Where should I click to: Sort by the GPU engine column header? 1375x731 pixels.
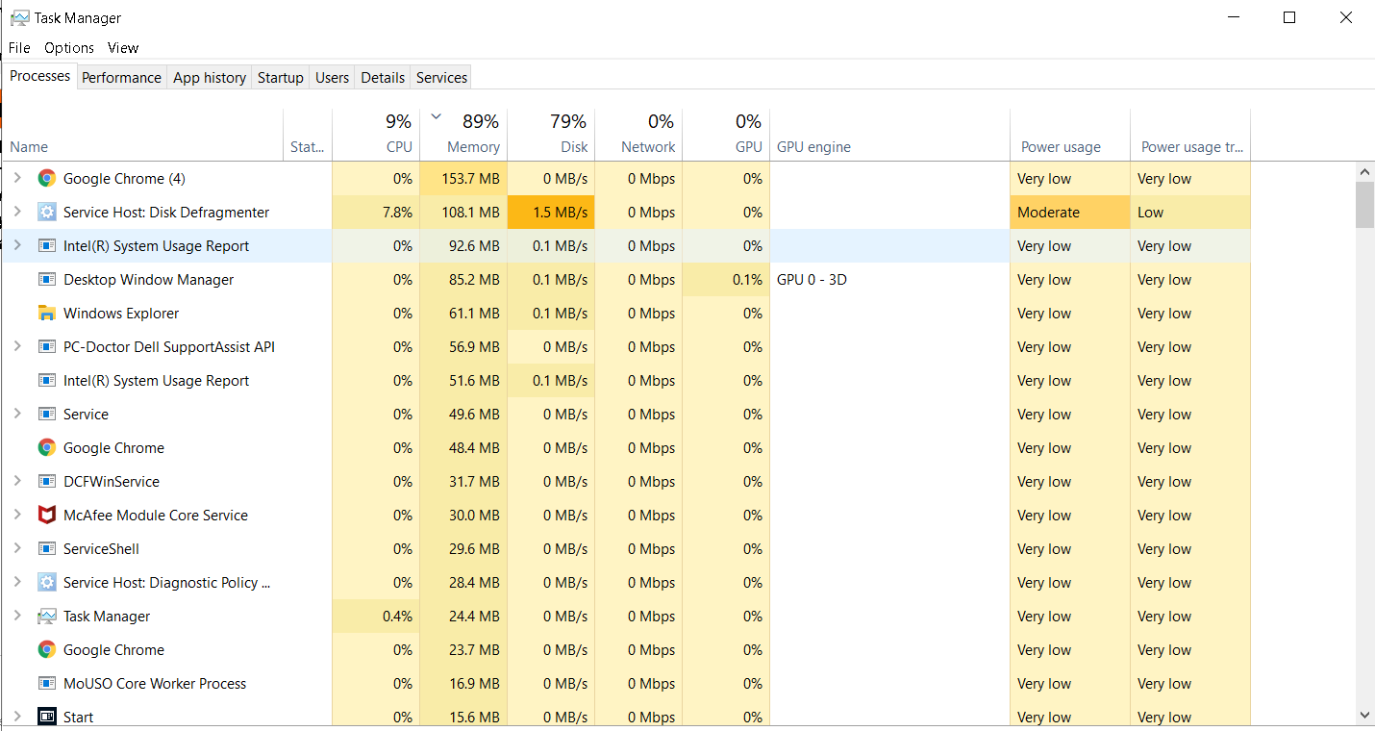click(x=889, y=135)
